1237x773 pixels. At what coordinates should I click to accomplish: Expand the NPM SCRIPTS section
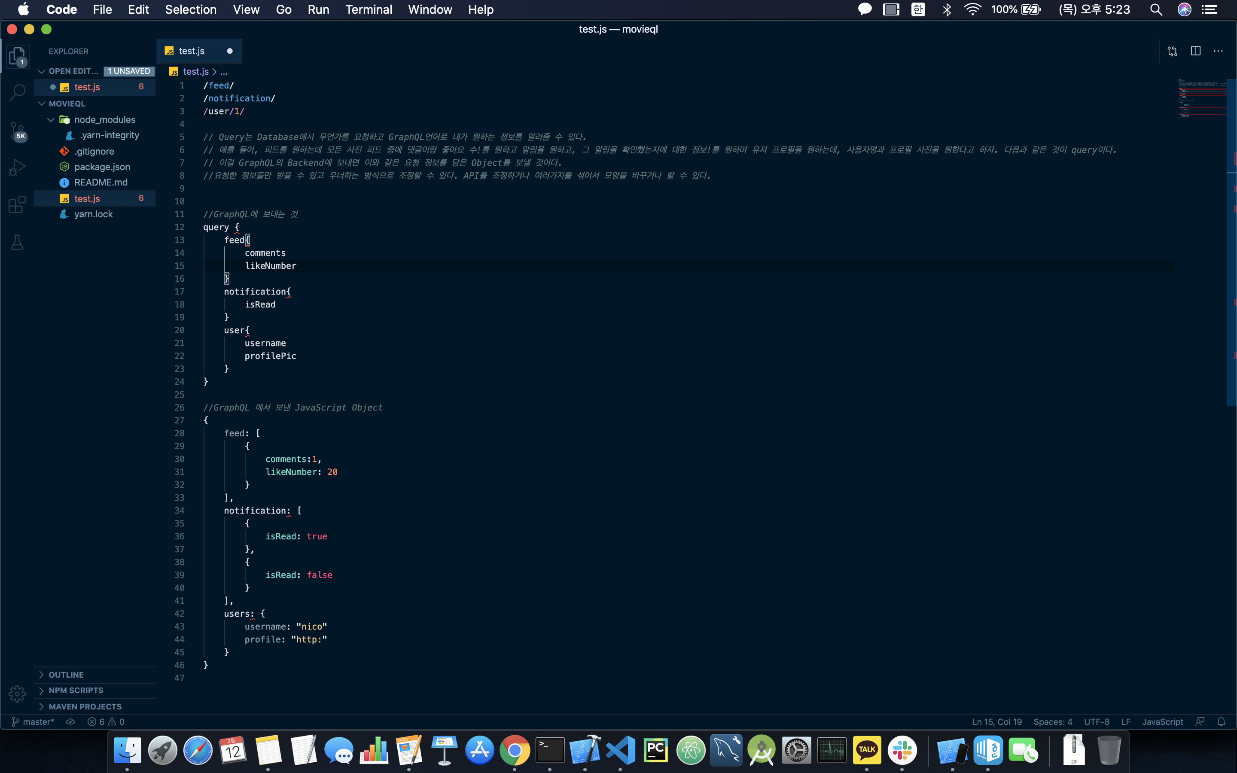pyautogui.click(x=76, y=690)
